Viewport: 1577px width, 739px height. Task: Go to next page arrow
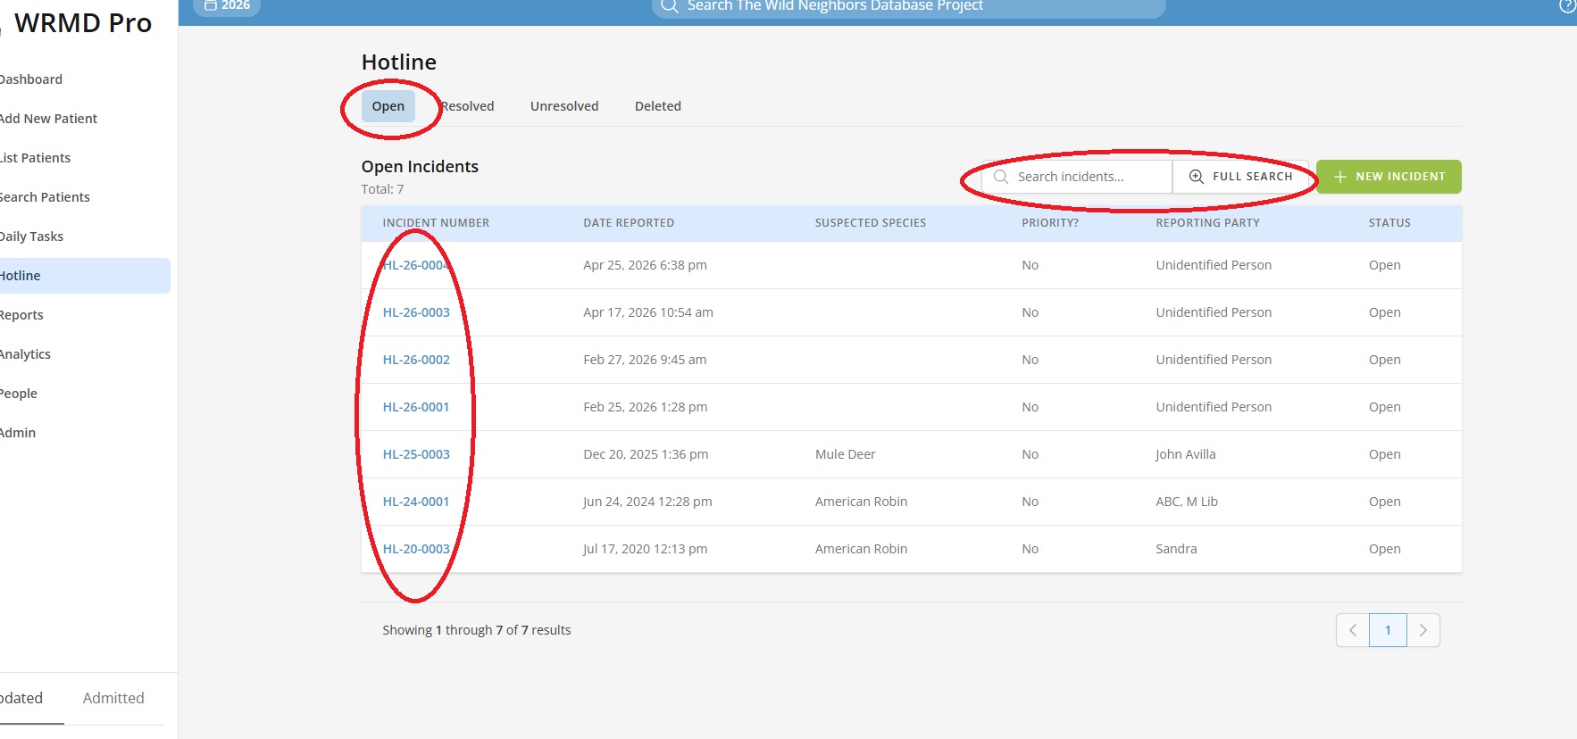[x=1423, y=630]
